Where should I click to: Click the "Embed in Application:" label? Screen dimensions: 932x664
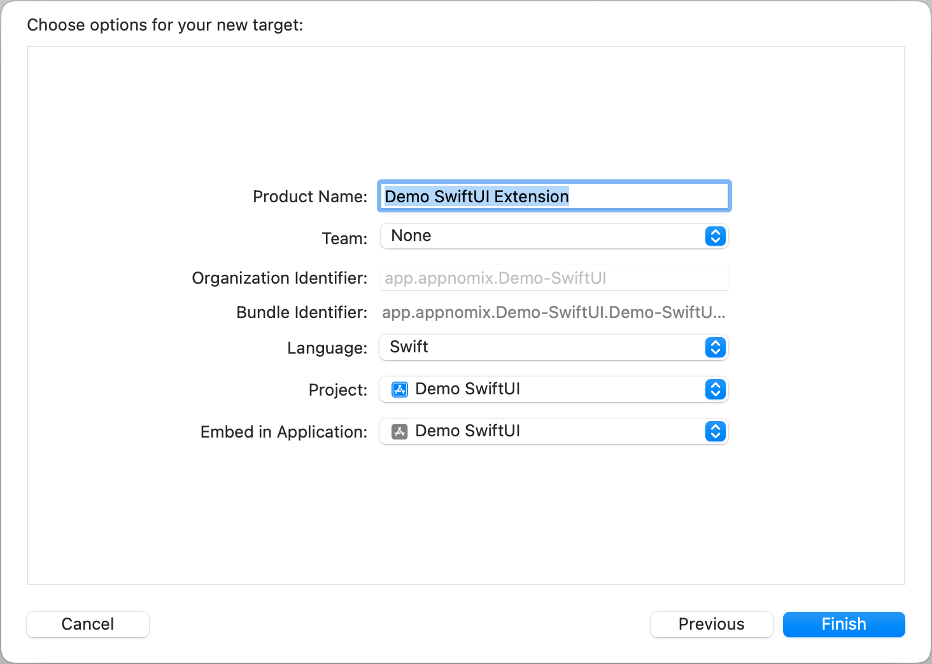point(284,432)
